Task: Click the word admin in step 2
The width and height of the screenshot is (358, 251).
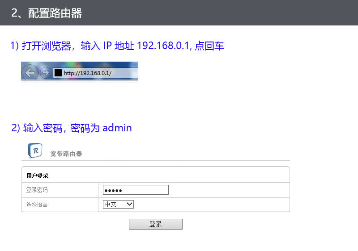Action: pyautogui.click(x=117, y=128)
